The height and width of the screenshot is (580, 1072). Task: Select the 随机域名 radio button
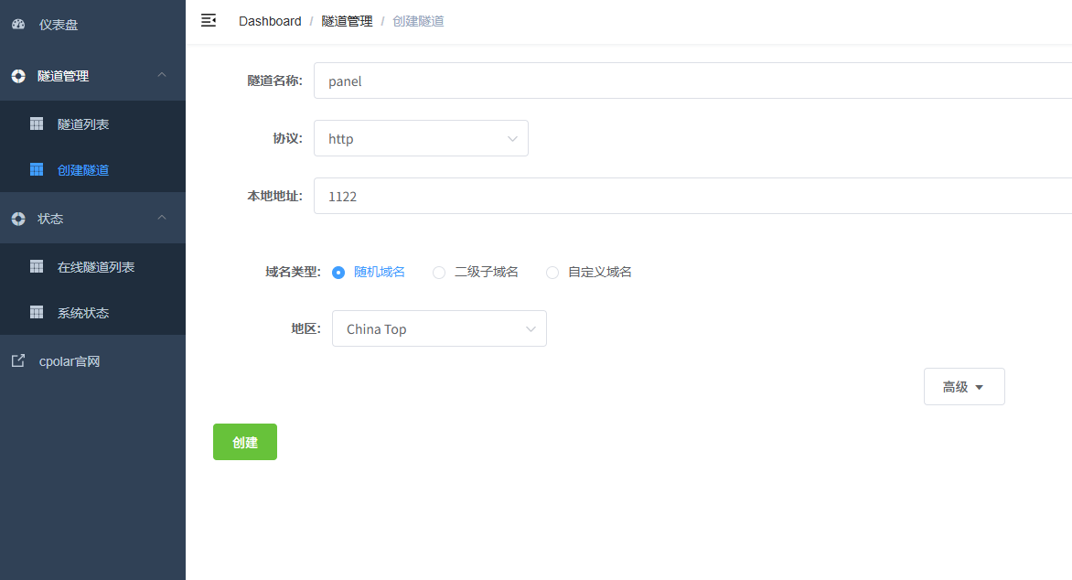pyautogui.click(x=338, y=273)
